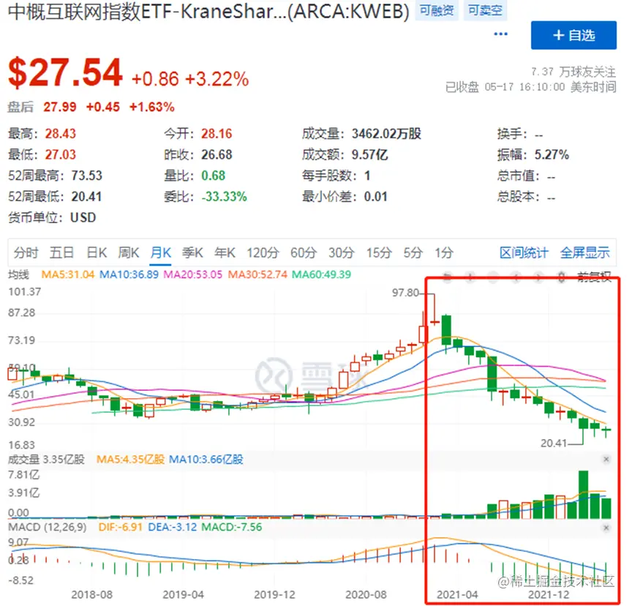Close the 成交量 volume indicator panel
632x606 pixels.
pyautogui.click(x=606, y=459)
